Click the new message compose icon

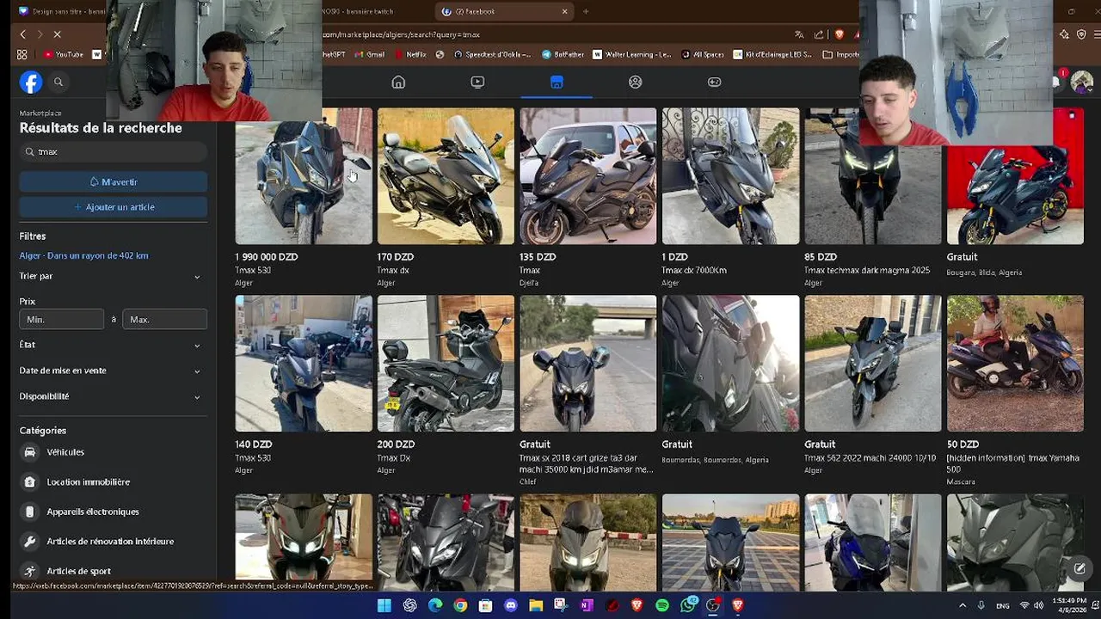click(1079, 568)
